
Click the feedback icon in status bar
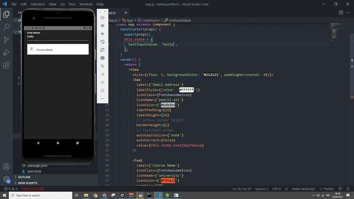point(340,188)
